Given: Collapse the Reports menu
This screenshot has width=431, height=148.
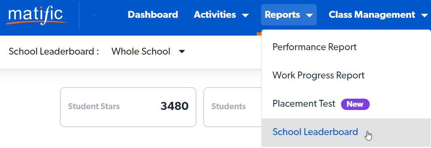Looking at the screenshot, I should 289,15.
